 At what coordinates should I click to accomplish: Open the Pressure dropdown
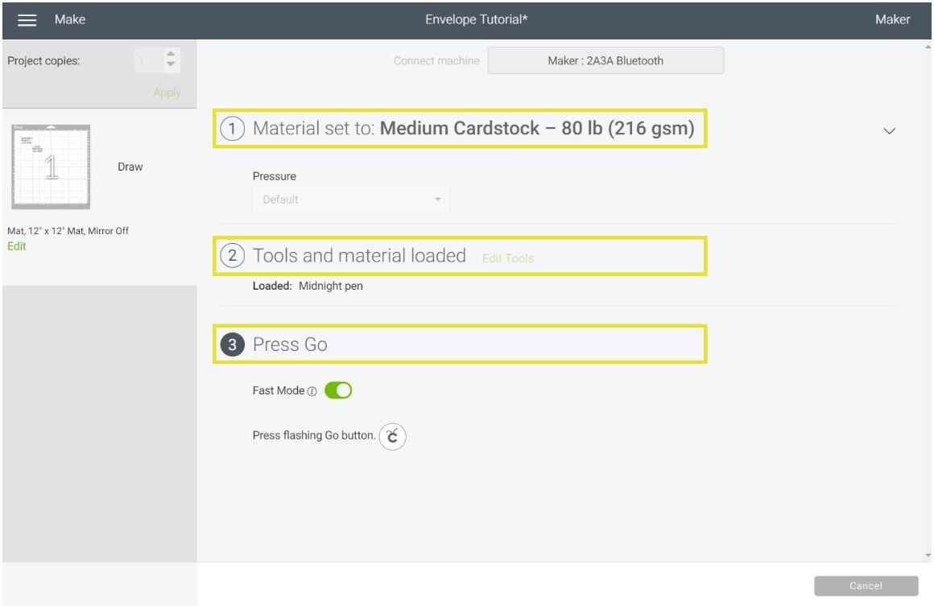click(351, 200)
